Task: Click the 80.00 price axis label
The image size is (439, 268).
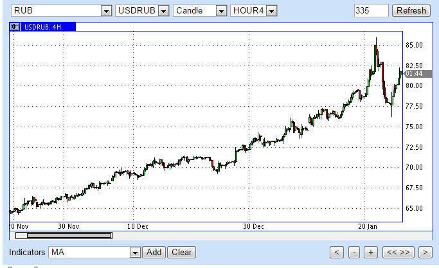Action: tap(414, 85)
